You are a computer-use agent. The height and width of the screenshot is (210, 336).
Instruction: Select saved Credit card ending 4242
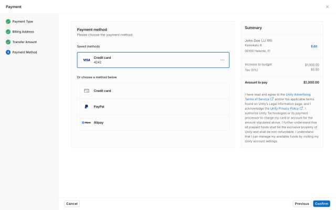coord(153,60)
